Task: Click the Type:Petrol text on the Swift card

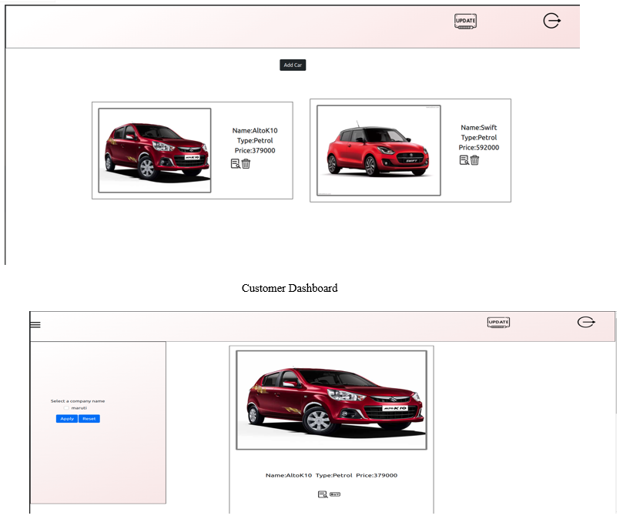Action: (479, 138)
